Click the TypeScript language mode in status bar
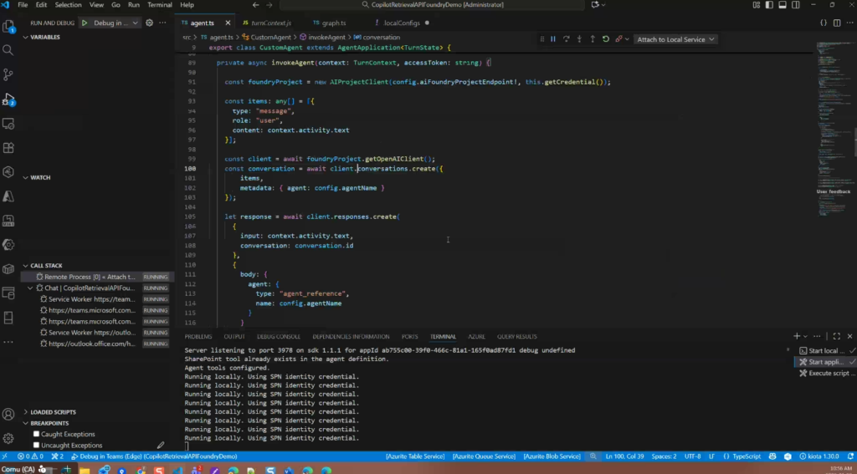This screenshot has width=857, height=474. click(x=747, y=456)
